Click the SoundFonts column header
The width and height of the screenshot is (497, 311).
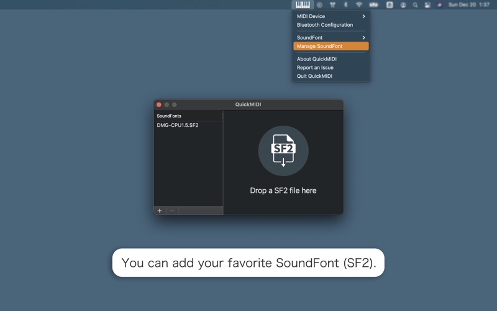click(188, 116)
